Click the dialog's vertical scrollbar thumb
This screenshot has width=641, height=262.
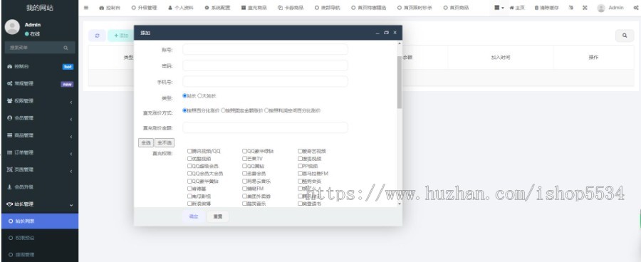[x=400, y=82]
